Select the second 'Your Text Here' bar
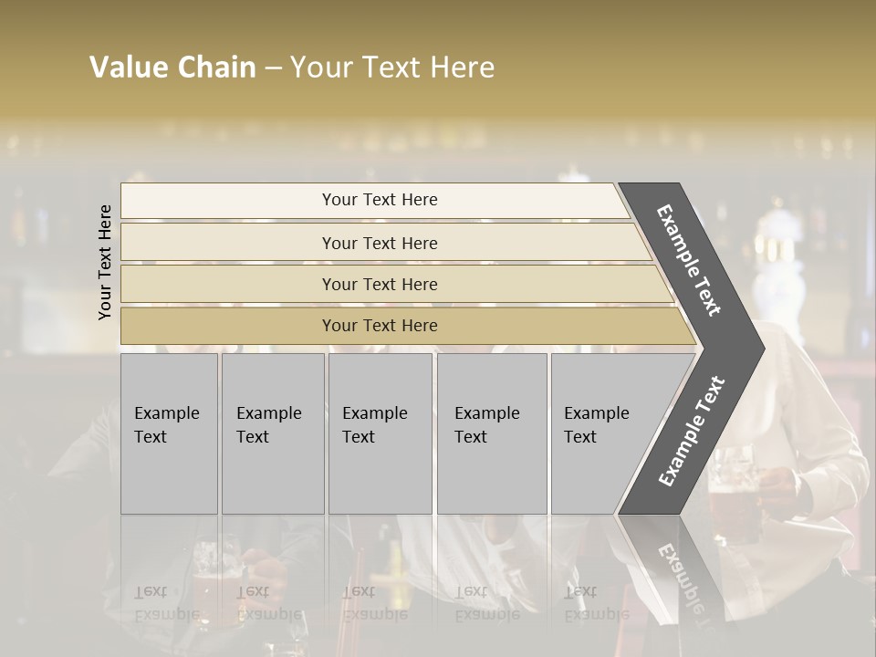The image size is (876, 657). pos(379,243)
